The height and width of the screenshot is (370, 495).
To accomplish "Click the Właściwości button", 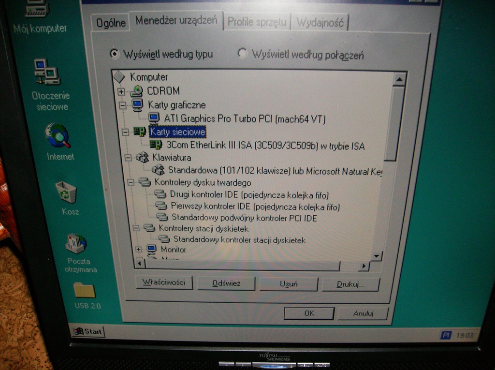I will click(164, 282).
